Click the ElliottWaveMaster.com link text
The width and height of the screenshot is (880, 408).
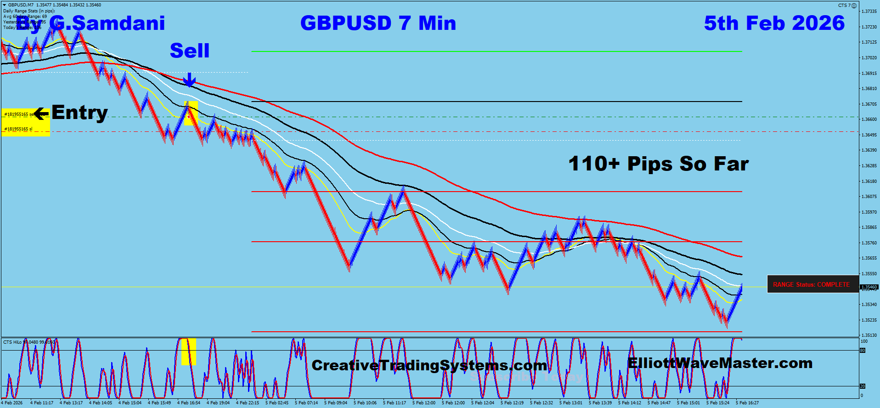[720, 363]
